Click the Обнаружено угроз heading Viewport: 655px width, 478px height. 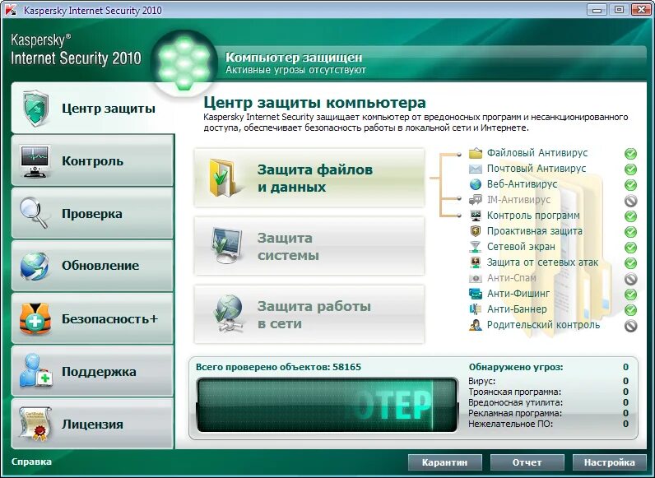(x=516, y=367)
